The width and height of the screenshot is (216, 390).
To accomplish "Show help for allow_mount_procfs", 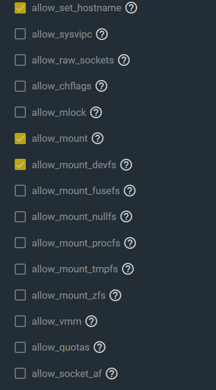I will 130,243.
